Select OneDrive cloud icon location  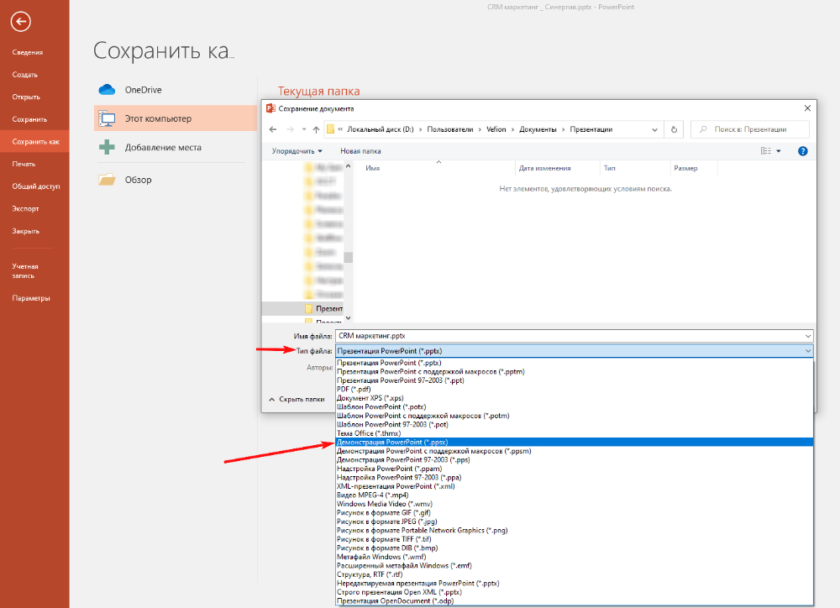(108, 90)
